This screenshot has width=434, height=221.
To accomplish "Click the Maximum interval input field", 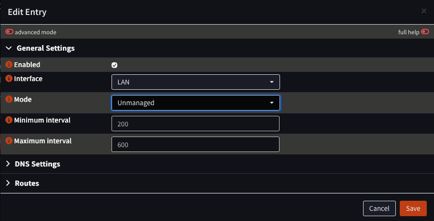I will coord(196,145).
